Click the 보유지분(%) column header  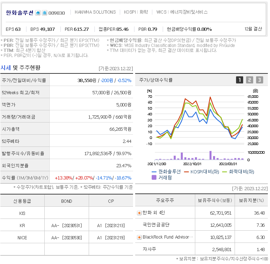(x=251, y=200)
